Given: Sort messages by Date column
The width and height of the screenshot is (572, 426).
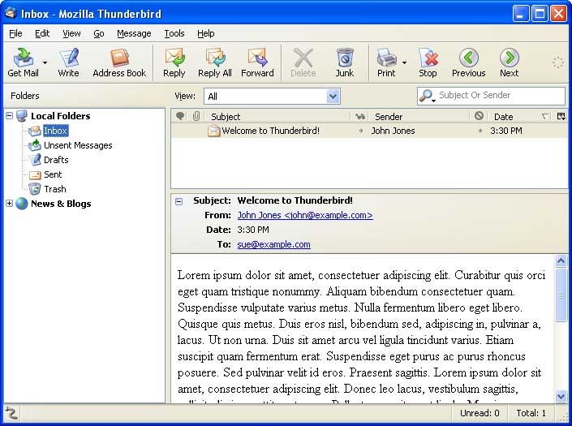Looking at the screenshot, I should click(x=522, y=116).
